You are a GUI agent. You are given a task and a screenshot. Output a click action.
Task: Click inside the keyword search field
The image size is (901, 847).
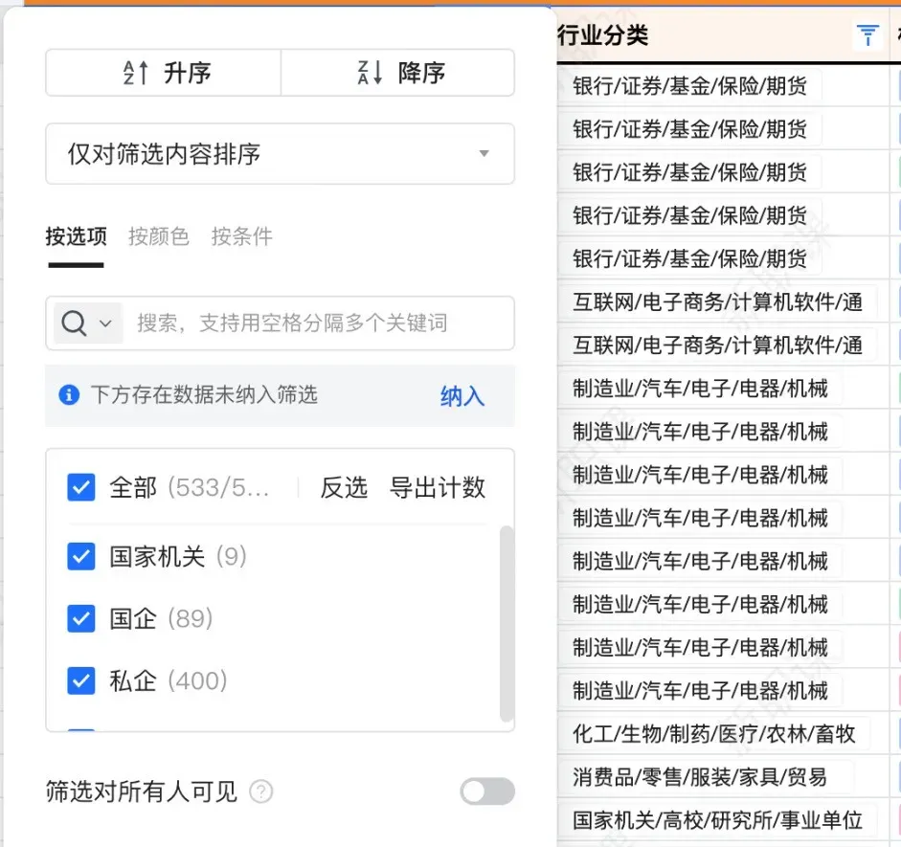287,323
